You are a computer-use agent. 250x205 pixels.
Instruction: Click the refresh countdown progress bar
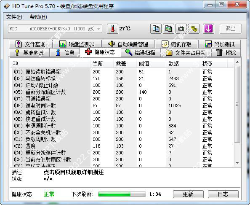(122, 194)
